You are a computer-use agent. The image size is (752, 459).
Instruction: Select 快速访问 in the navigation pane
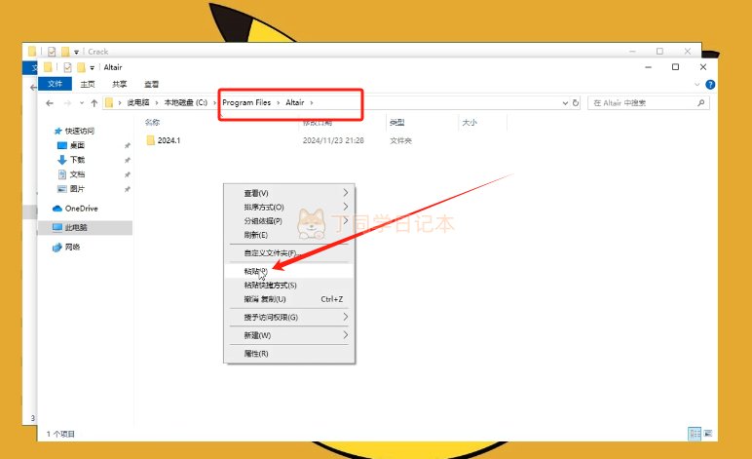pos(79,131)
